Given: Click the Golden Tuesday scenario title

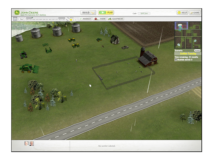Looking at the screenshot, I should (x=188, y=54).
